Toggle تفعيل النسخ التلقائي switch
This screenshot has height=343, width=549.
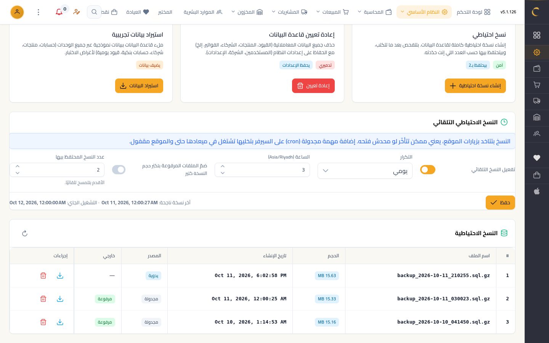[428, 170]
